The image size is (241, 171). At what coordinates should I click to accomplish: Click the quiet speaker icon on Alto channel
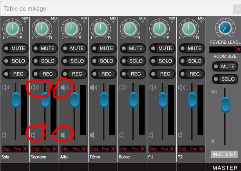tap(63, 135)
